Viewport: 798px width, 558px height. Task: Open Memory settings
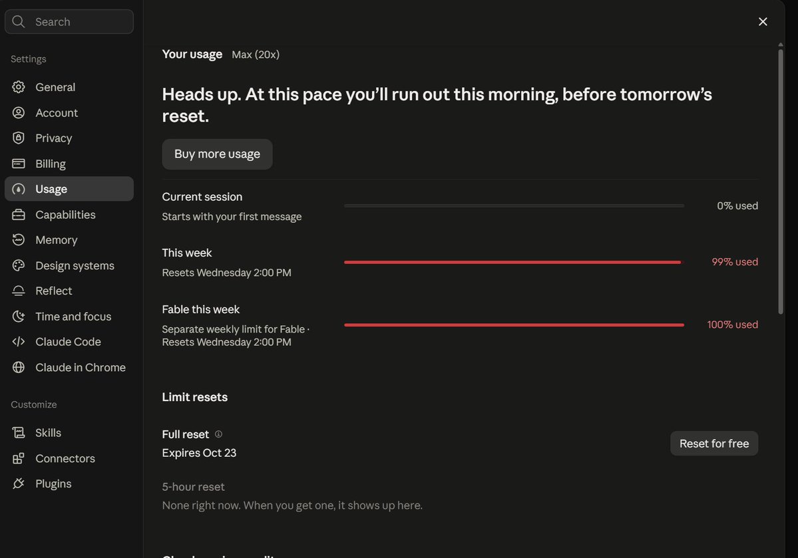point(69,239)
